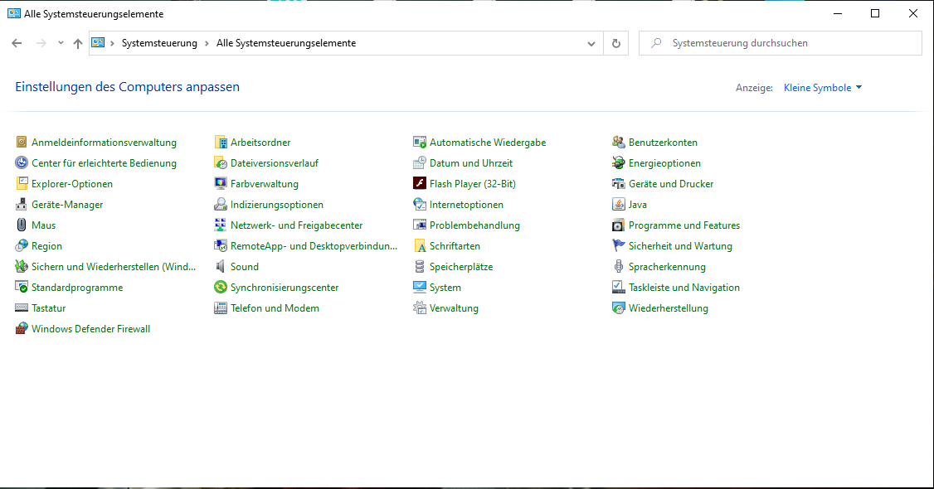Viewport: 934px width, 489px height.
Task: Click the Telefon und Modem icon
Action: (x=221, y=308)
